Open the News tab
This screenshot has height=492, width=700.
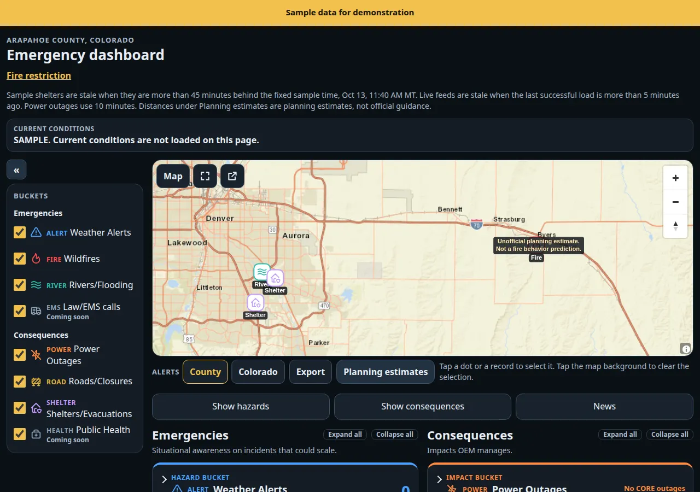tap(604, 406)
